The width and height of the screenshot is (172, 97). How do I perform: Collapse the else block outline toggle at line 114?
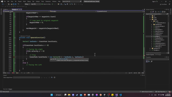pos(15,63)
